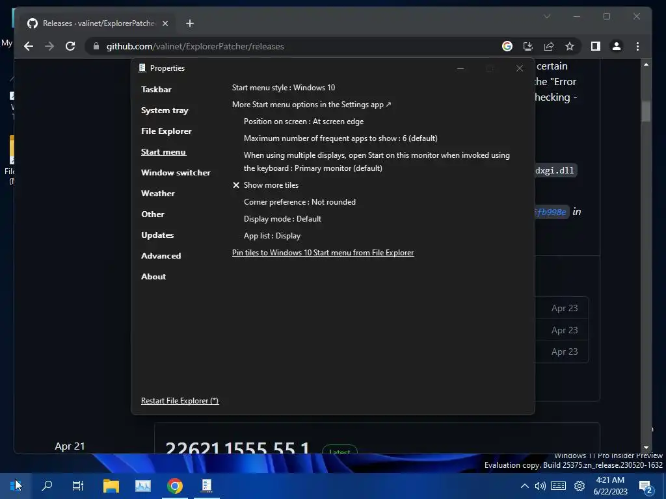
Task: Close the Properties window
Action: pos(520,68)
